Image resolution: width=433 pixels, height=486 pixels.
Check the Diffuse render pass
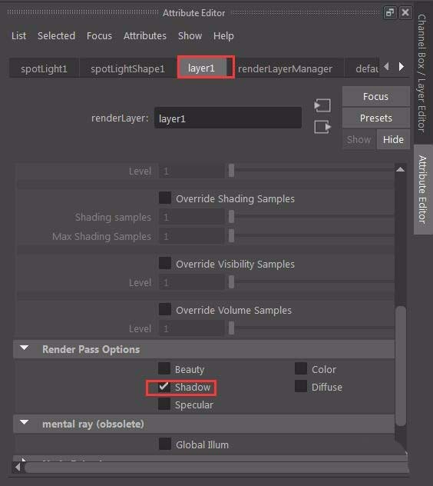pos(301,386)
